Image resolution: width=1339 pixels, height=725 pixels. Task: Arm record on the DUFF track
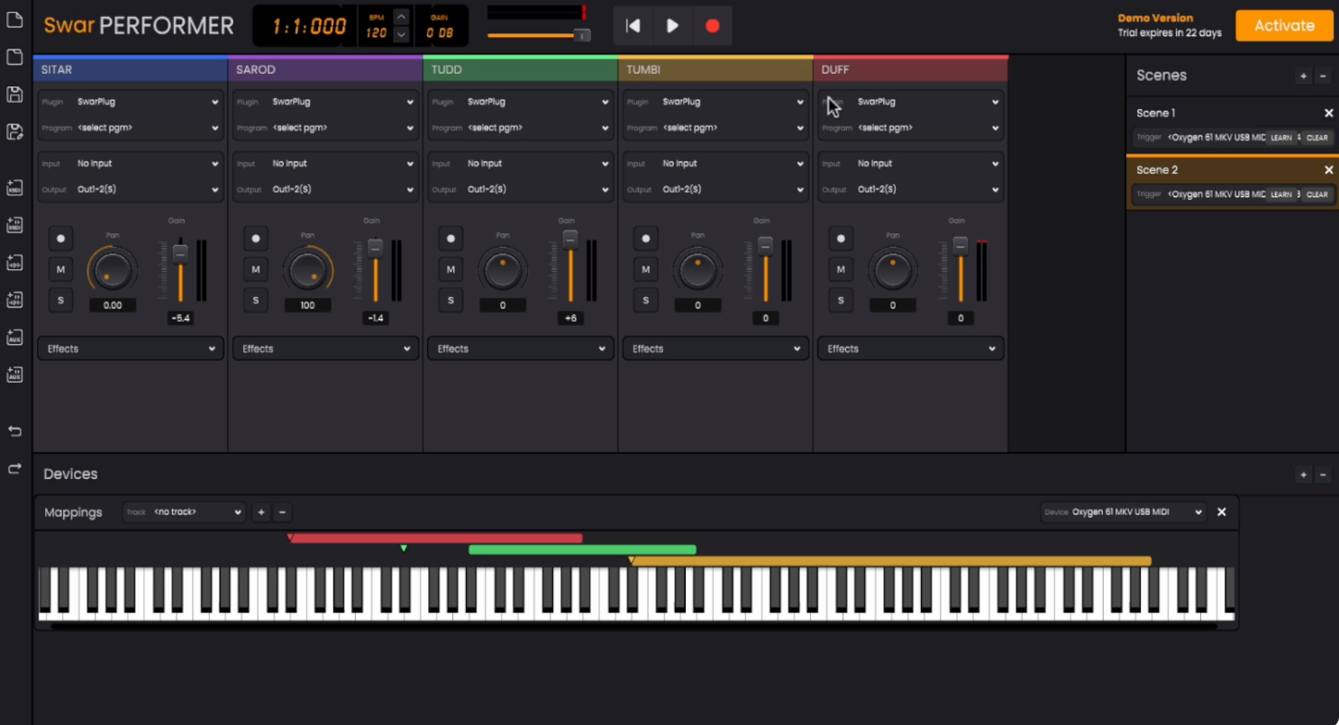841,239
